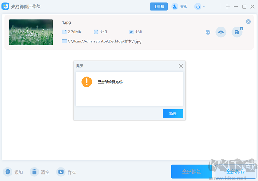Save repaired 1.jpg with disk icon
This screenshot has width=258, height=181.
point(237,32)
